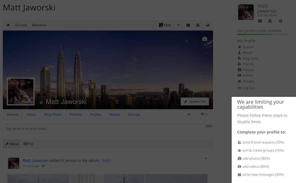296x183 pixels.
Task: Open Members in top navigation bar
Action: [x=39, y=25]
